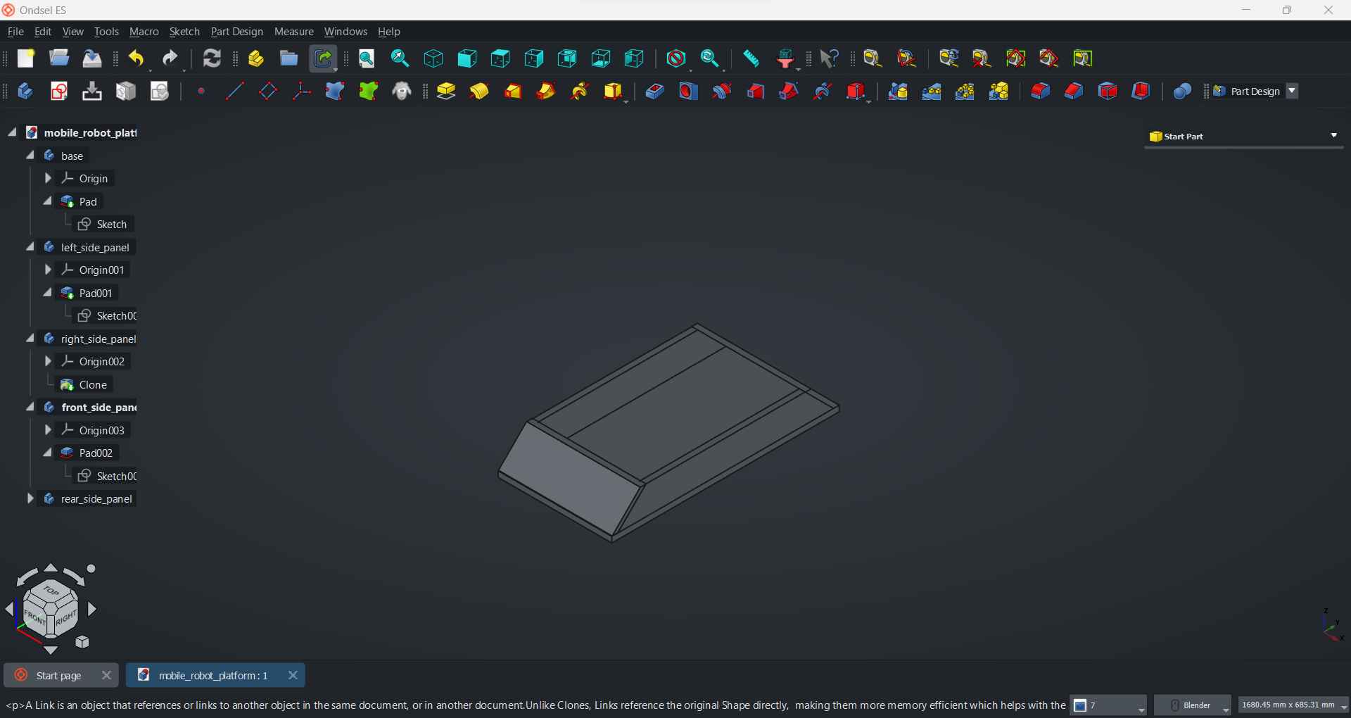Screen dimensions: 1351x718
Task: Open the Blender navigation style dropdown
Action: pyautogui.click(x=1193, y=705)
